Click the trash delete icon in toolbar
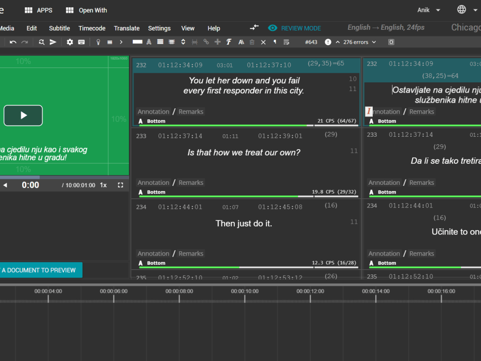This screenshot has height=361, width=481. point(252,42)
